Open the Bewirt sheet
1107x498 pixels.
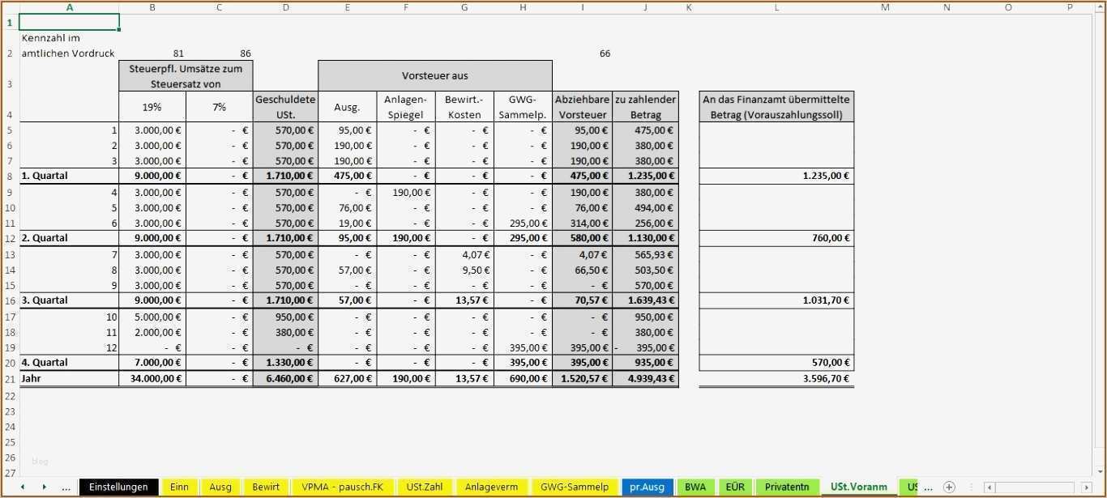(265, 487)
